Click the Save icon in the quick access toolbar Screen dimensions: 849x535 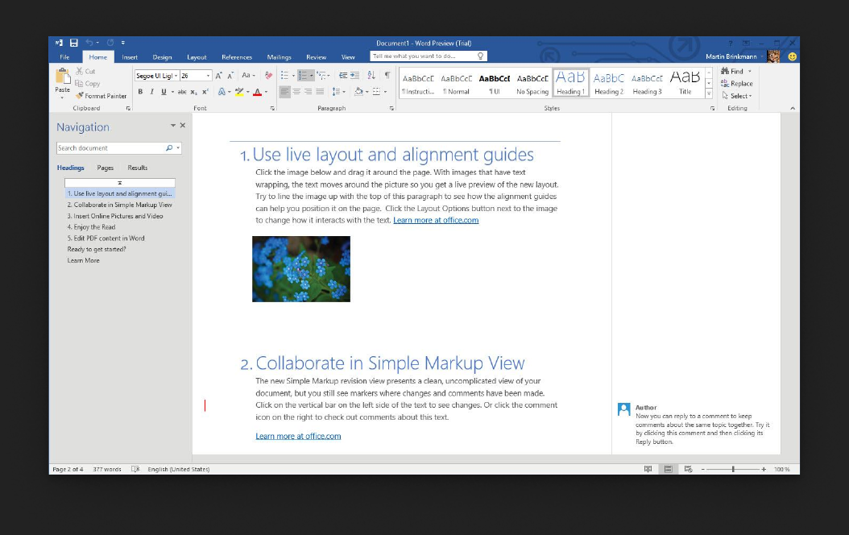(73, 43)
